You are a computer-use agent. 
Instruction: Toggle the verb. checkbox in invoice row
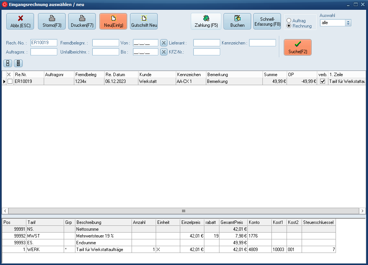click(x=322, y=81)
